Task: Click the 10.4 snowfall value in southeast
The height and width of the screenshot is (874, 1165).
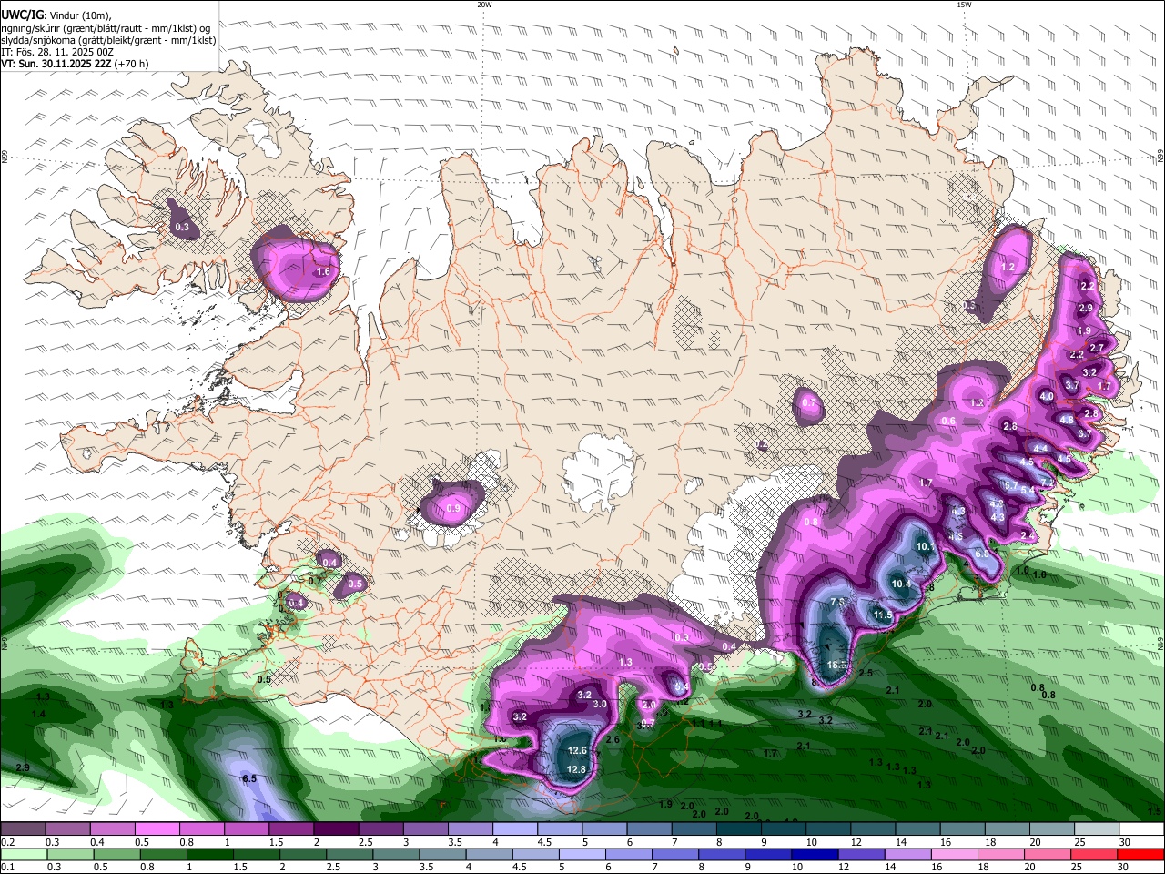Action: [x=901, y=584]
